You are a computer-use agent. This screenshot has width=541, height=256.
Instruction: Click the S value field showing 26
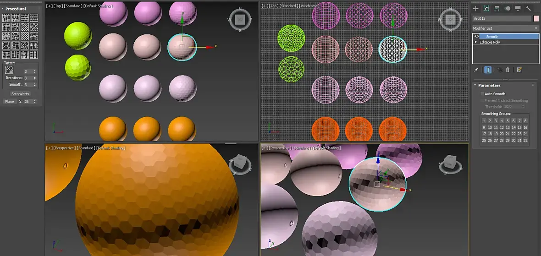[28, 101]
